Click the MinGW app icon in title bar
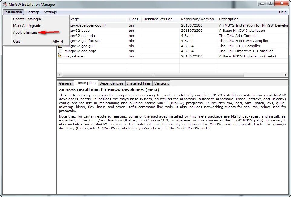The image size is (291, 197). (5, 5)
